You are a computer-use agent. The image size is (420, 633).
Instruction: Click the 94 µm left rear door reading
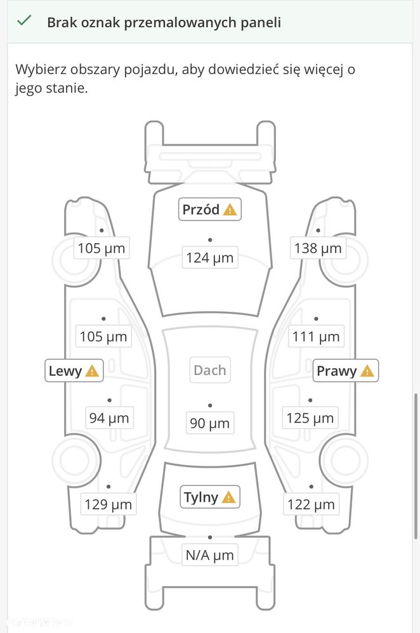pos(109,418)
